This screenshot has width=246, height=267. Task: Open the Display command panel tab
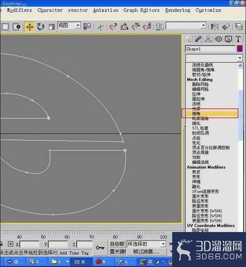[228, 39]
